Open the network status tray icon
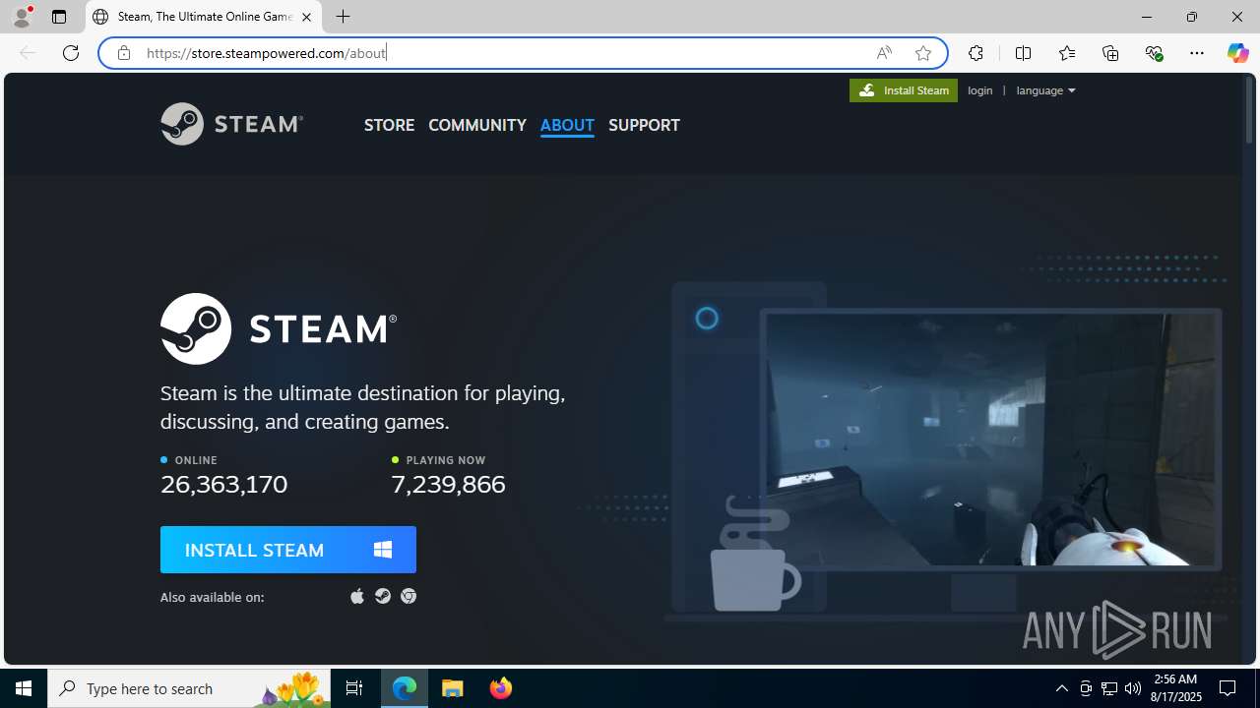This screenshot has width=1260, height=708. [1109, 688]
